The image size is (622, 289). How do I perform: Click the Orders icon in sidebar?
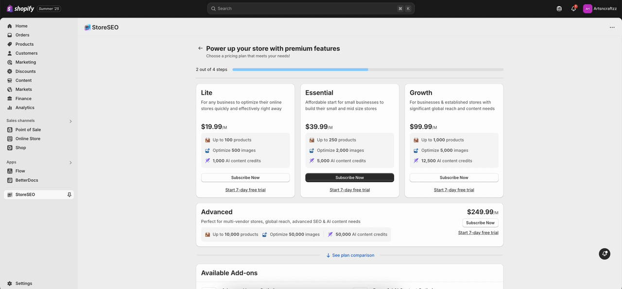click(10, 35)
